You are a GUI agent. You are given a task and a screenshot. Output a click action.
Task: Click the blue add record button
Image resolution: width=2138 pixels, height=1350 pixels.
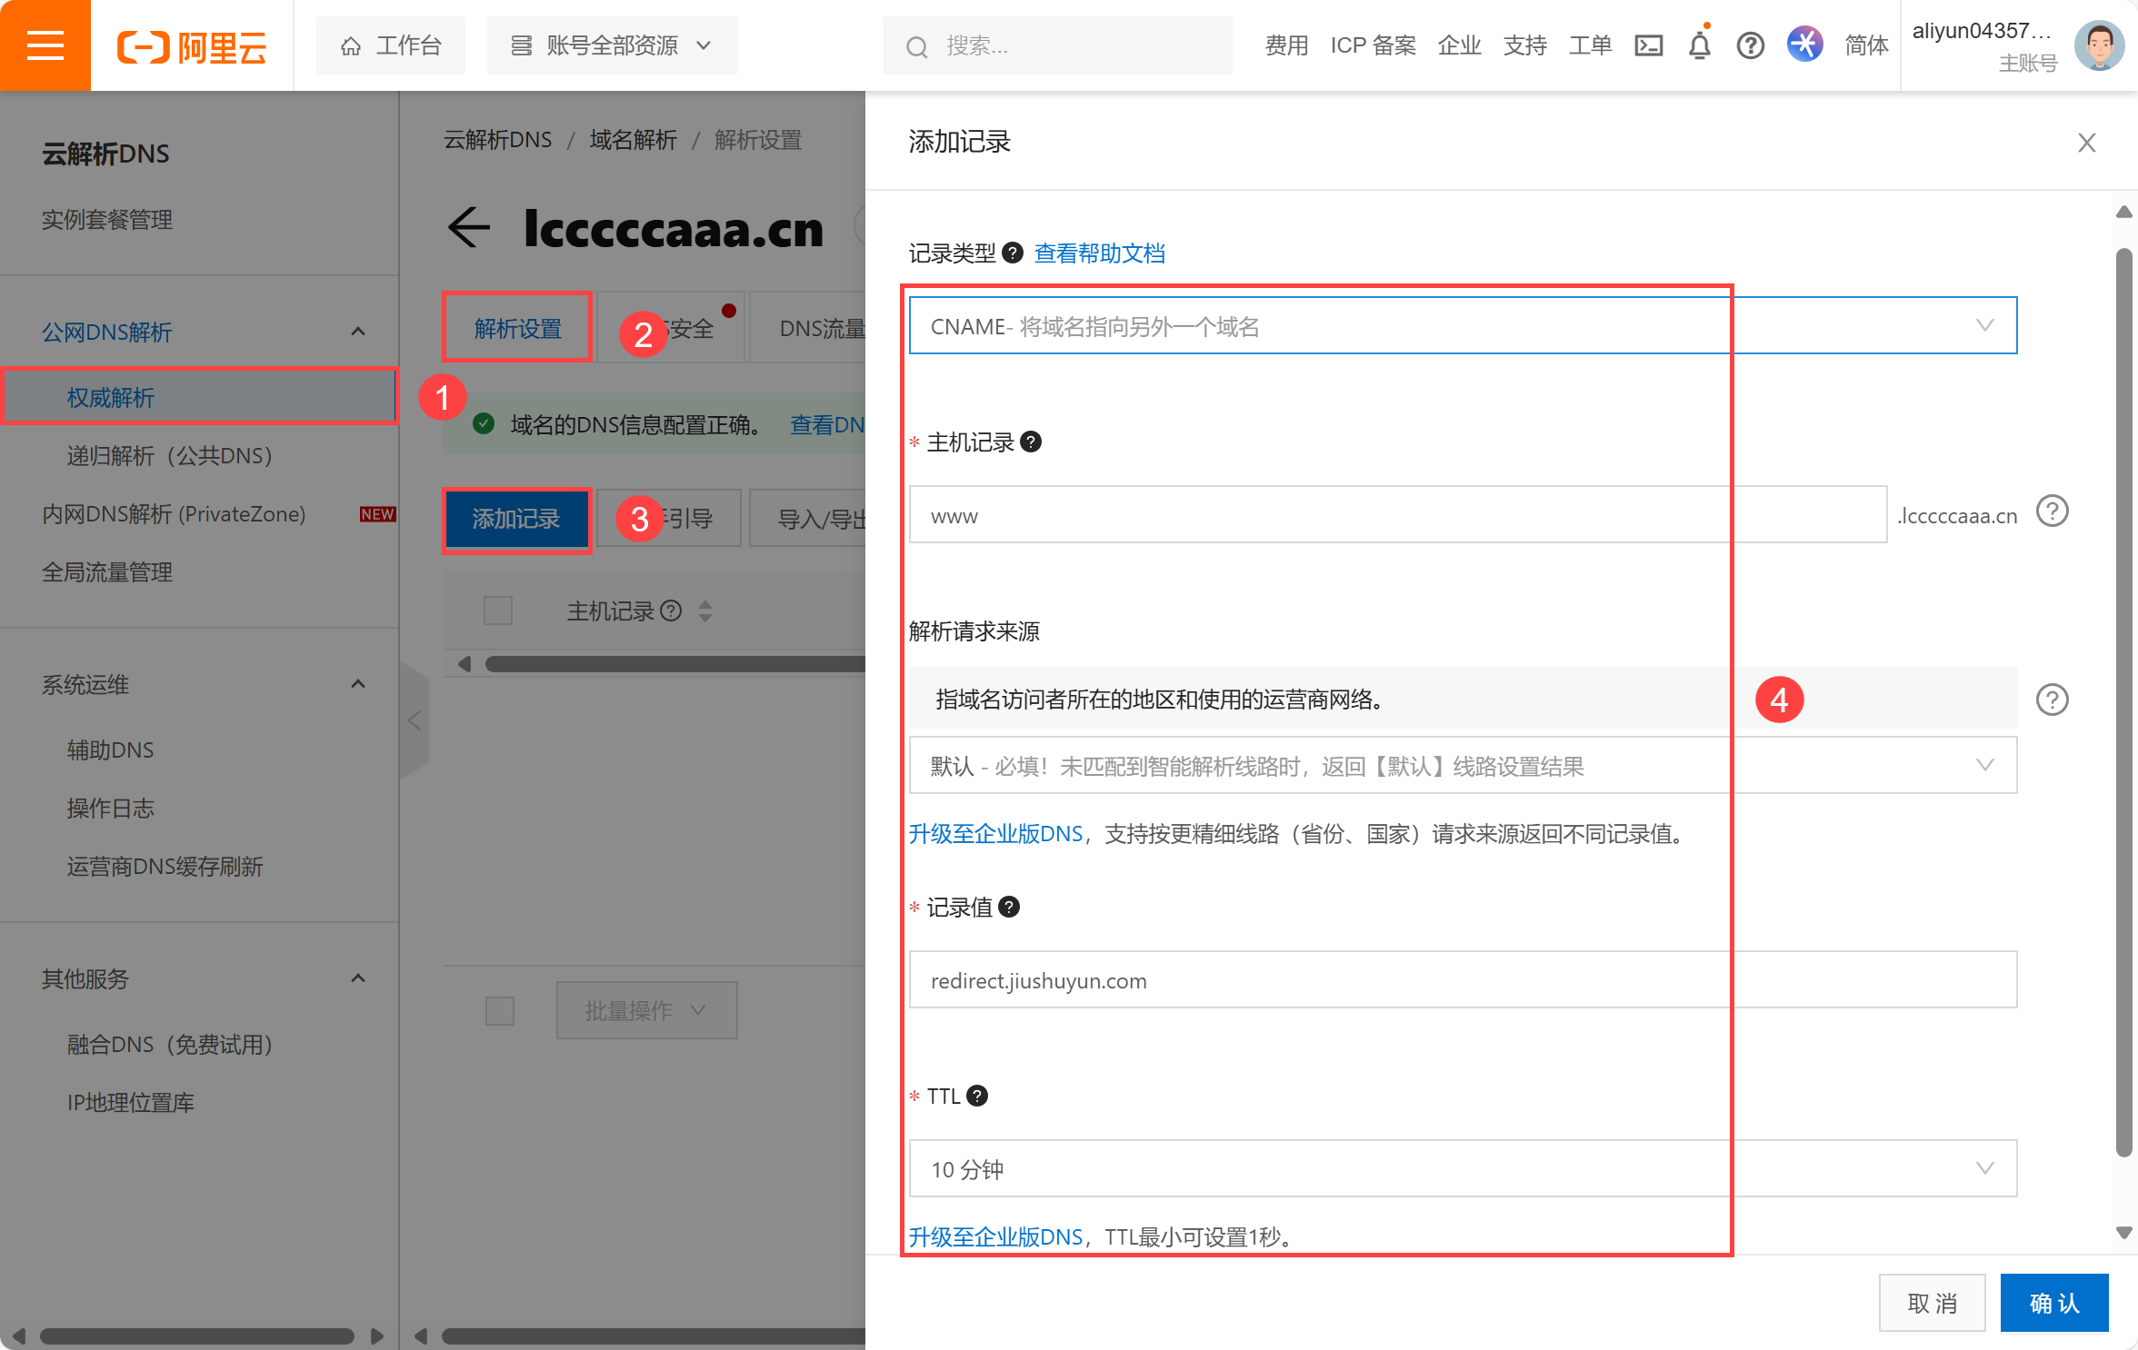516,519
